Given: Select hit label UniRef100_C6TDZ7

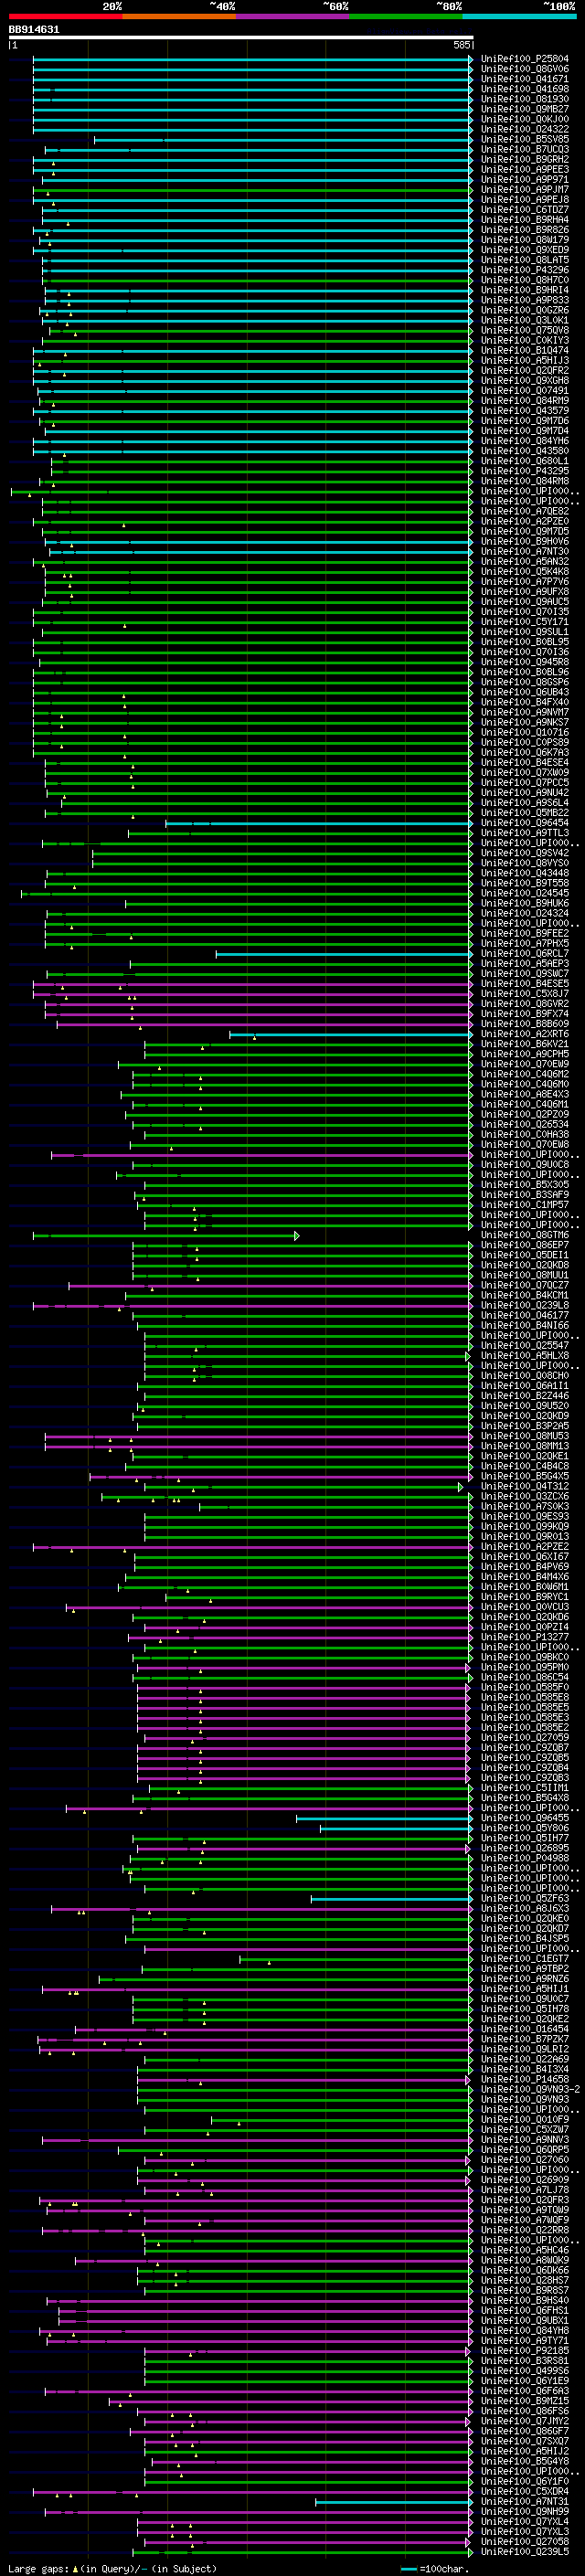Looking at the screenshot, I should (x=525, y=210).
